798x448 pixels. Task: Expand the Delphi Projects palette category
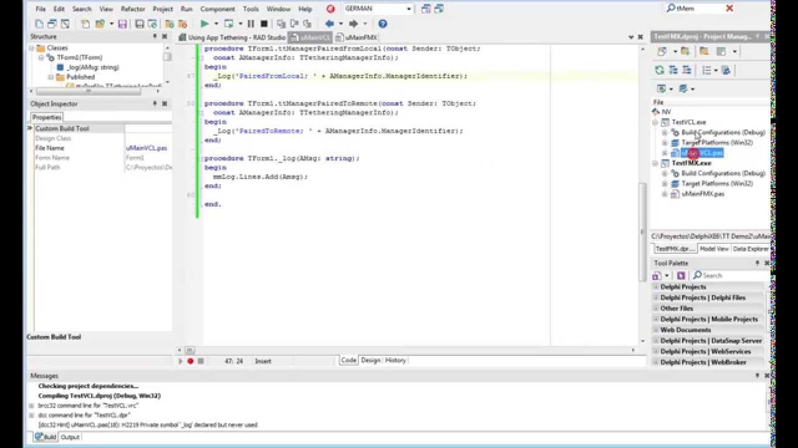[656, 287]
